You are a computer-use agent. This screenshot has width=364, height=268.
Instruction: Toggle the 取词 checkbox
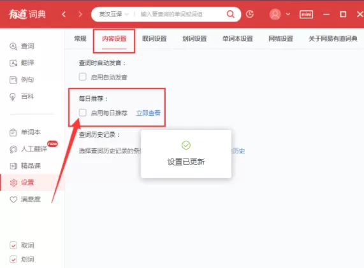pos(13,245)
